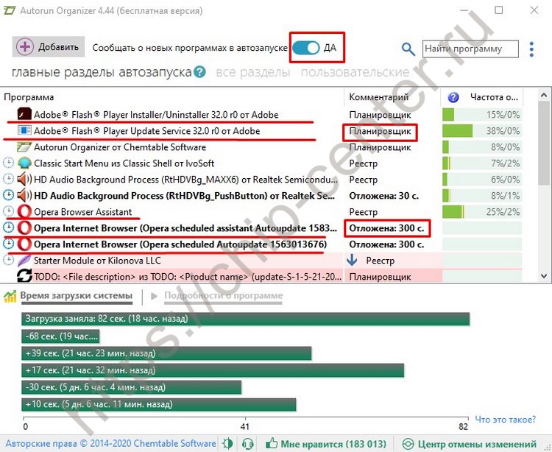Switch to пользовательские tab
The height and width of the screenshot is (452, 552).
click(x=355, y=72)
